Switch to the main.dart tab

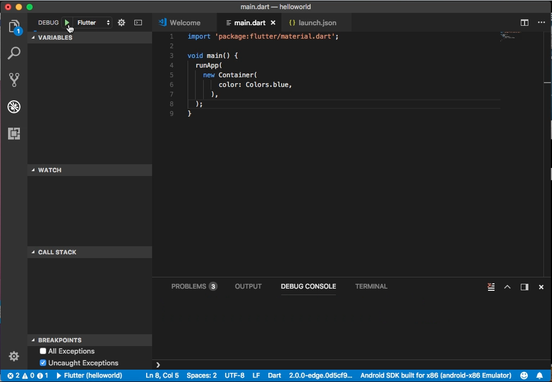249,23
